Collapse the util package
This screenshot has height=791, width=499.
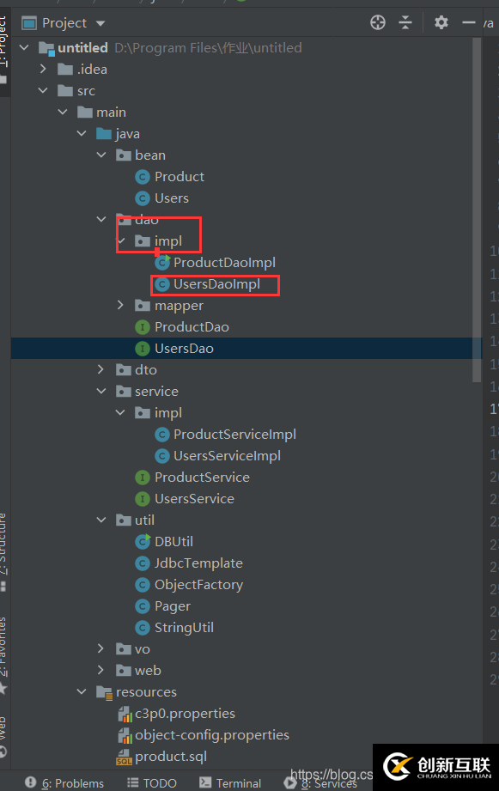pos(101,520)
